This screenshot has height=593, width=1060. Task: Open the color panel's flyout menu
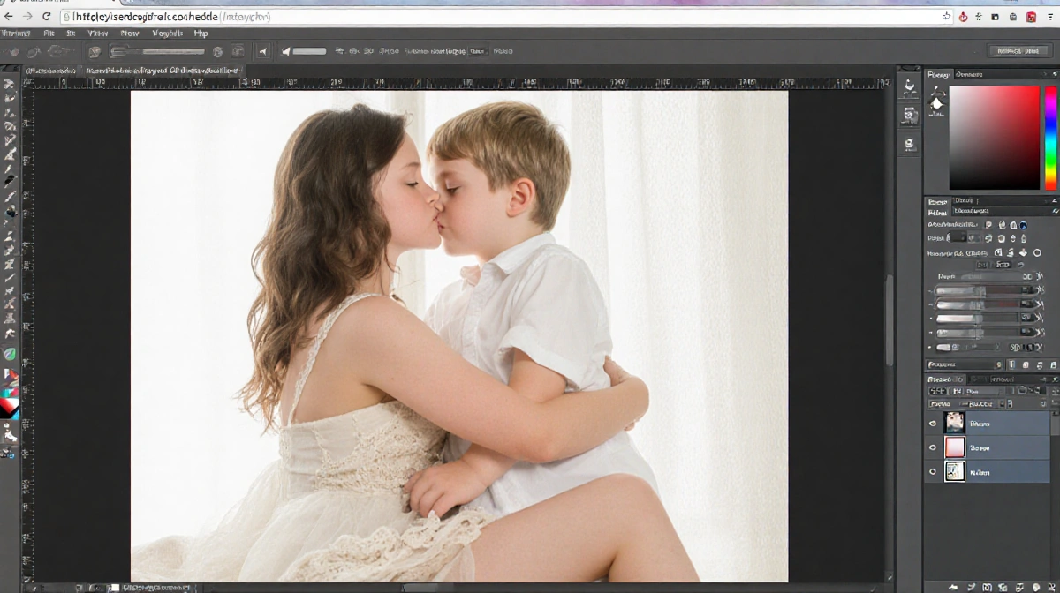click(x=1053, y=75)
